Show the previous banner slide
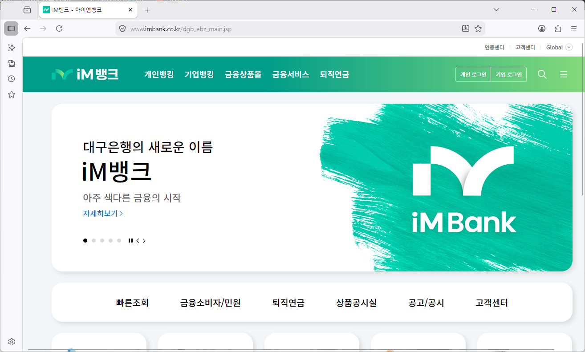585x352 pixels. pyautogui.click(x=138, y=241)
